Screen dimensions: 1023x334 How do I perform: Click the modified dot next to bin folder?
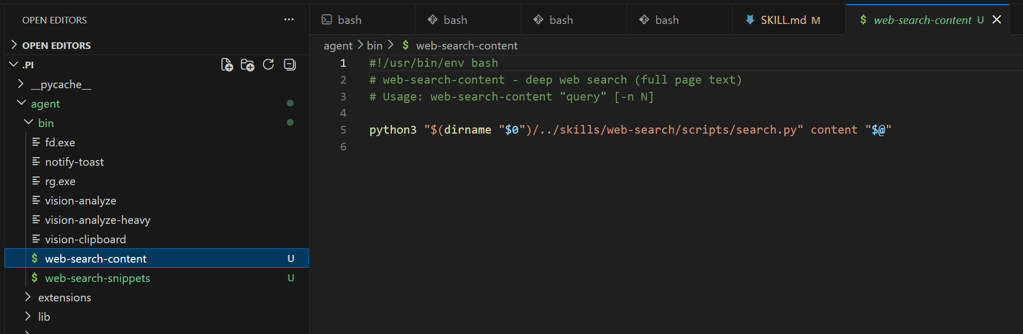tap(290, 122)
